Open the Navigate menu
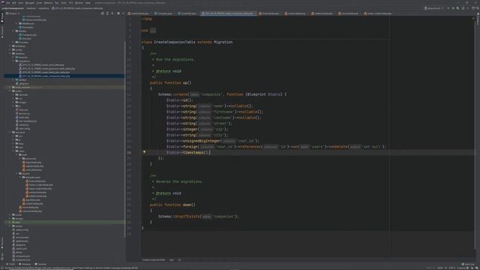 coord(30,3)
